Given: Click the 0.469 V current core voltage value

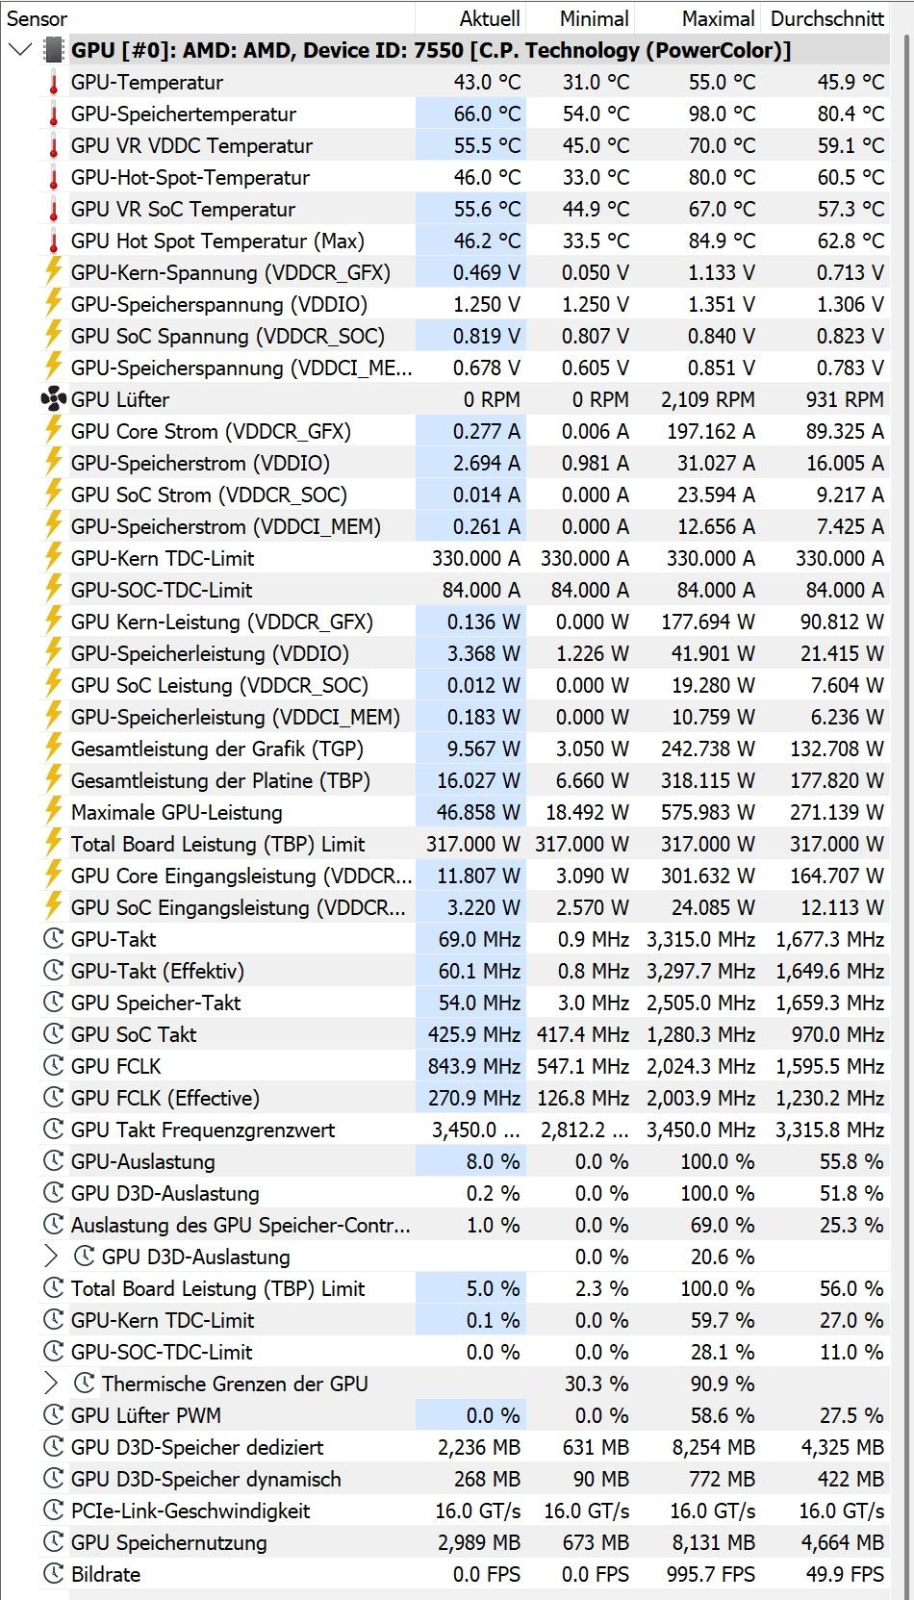Looking at the screenshot, I should pyautogui.click(x=487, y=272).
